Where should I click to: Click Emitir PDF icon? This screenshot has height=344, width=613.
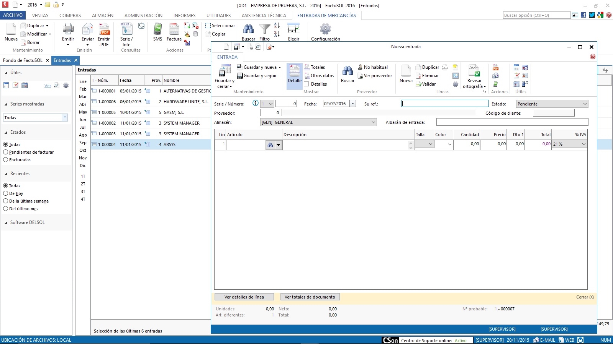tap(104, 29)
